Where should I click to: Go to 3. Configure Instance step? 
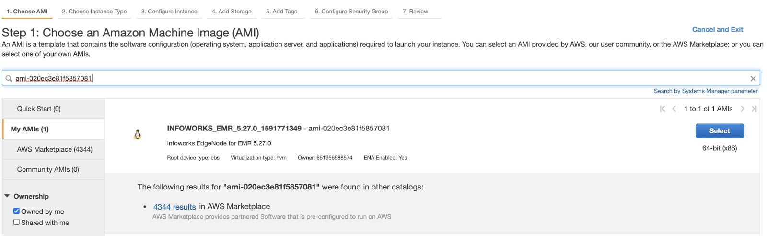169,12
